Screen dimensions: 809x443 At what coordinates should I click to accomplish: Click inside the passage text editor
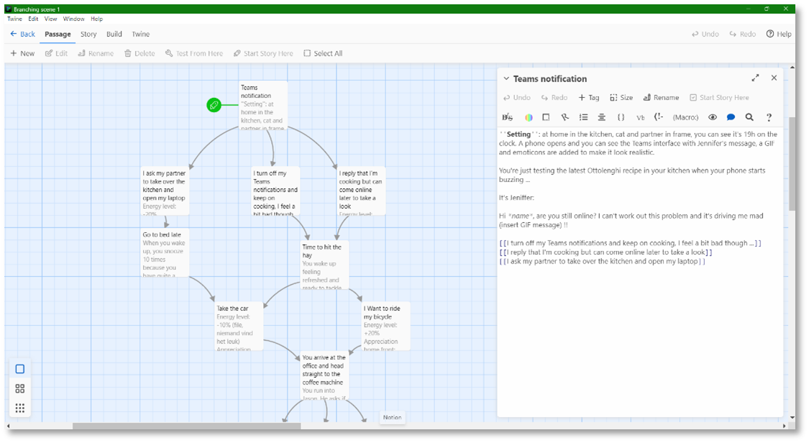click(x=639, y=273)
